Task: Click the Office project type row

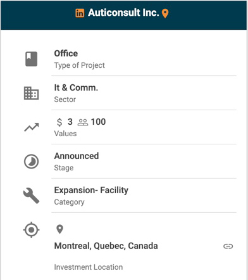Action: [144, 59]
